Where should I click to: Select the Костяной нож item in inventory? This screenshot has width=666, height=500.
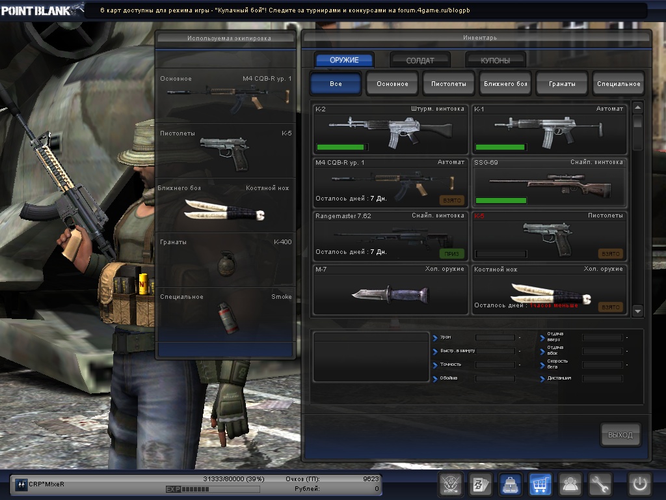tap(549, 290)
